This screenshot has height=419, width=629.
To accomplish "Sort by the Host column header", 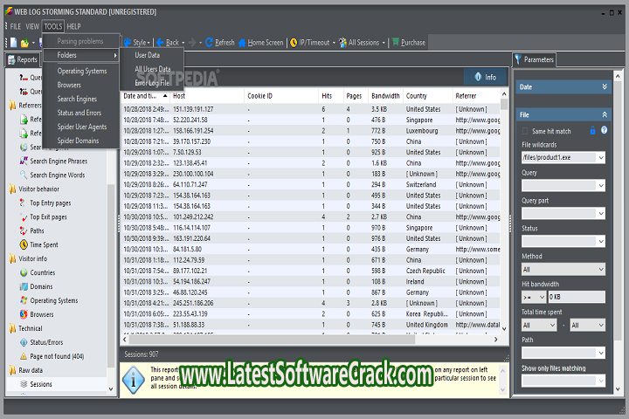I will [207, 96].
